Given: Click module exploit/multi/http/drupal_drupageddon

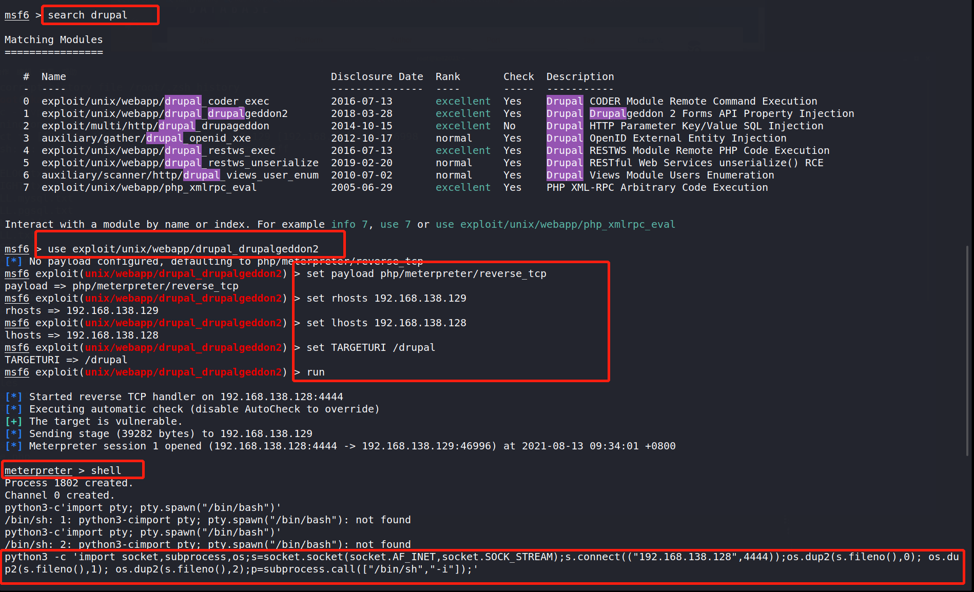Looking at the screenshot, I should 155,126.
